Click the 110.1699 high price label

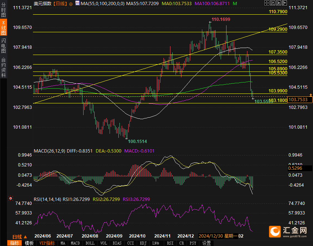point(221,19)
